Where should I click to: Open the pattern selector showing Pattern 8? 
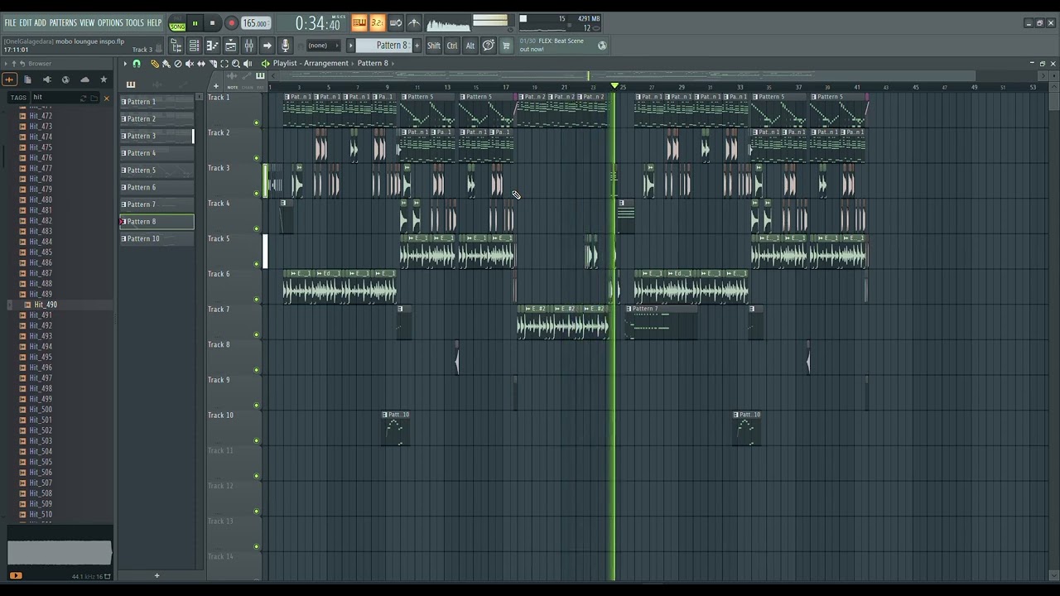383,46
